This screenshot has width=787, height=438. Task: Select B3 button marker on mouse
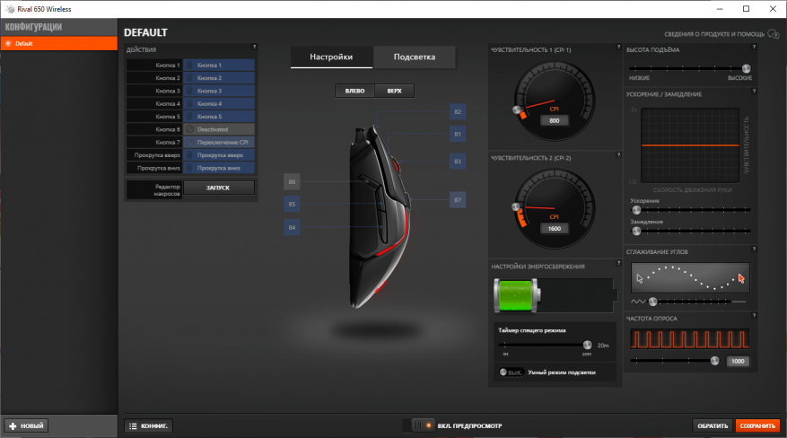point(458,161)
